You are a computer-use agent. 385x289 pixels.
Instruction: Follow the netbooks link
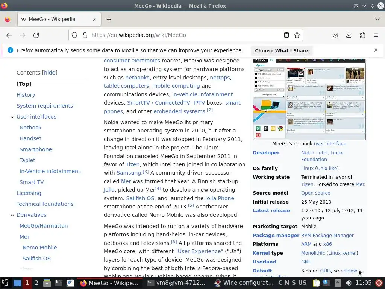click(x=137, y=78)
